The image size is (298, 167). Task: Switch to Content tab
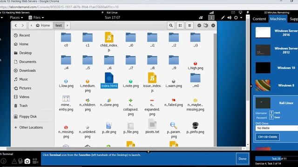(259, 19)
